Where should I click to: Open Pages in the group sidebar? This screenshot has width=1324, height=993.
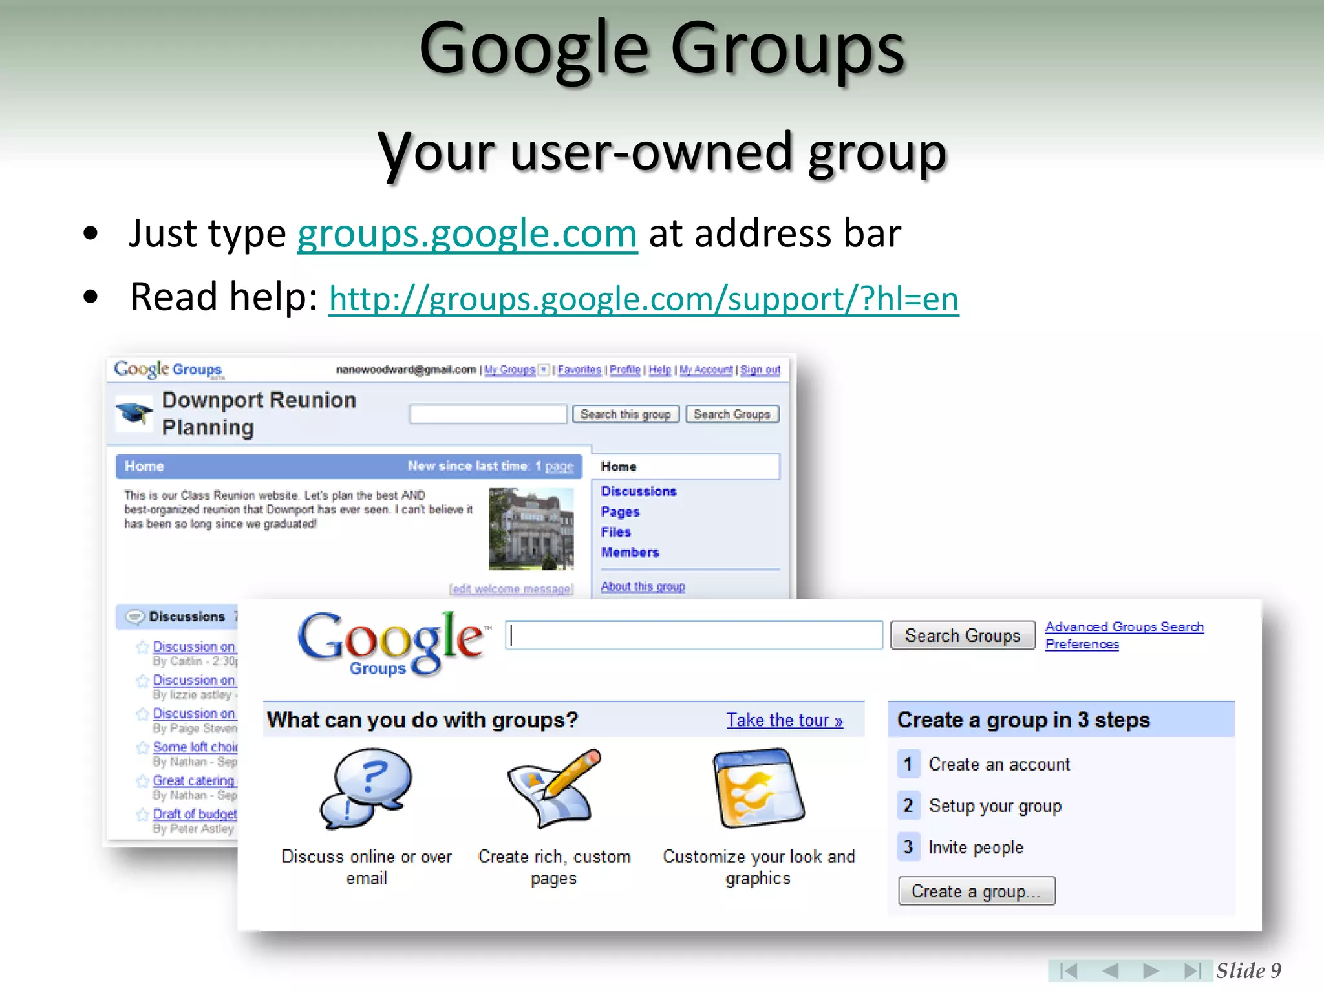coord(620,512)
